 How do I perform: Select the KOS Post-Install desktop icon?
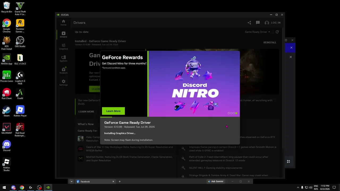7,43
